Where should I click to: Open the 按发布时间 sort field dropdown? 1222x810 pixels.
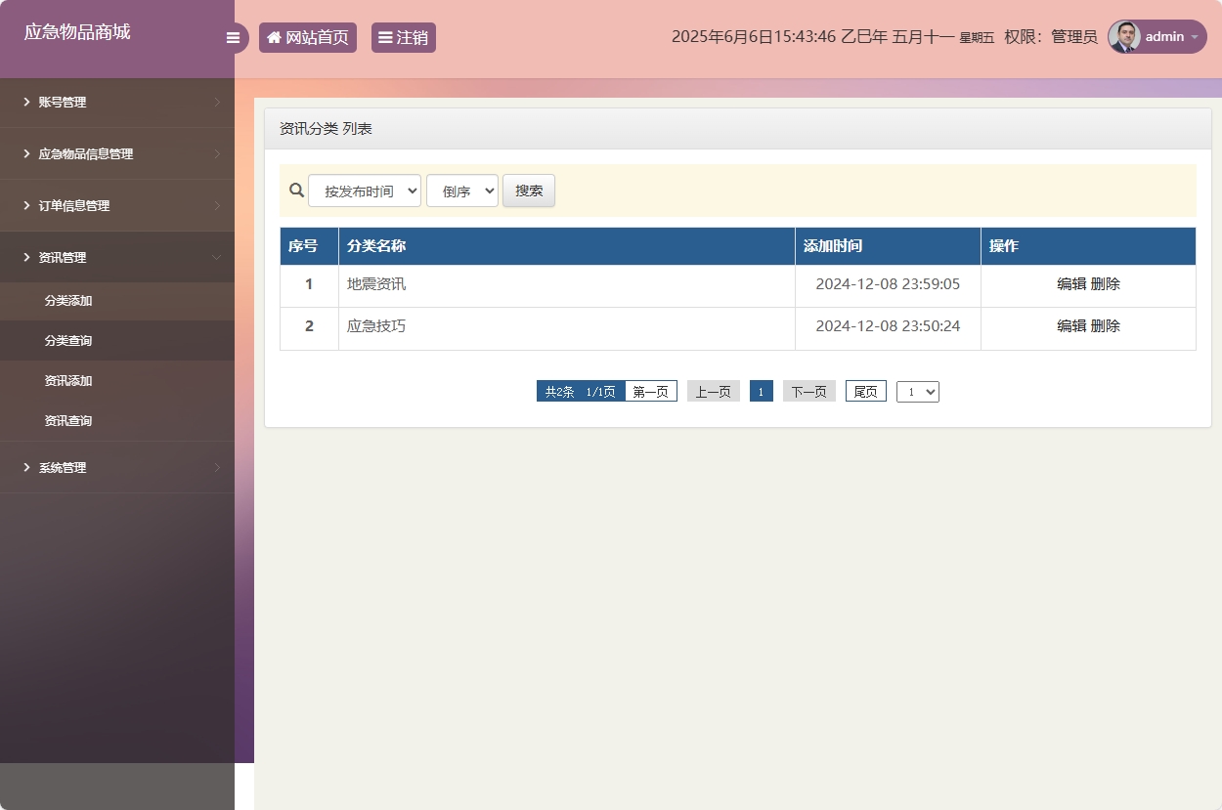tap(365, 191)
